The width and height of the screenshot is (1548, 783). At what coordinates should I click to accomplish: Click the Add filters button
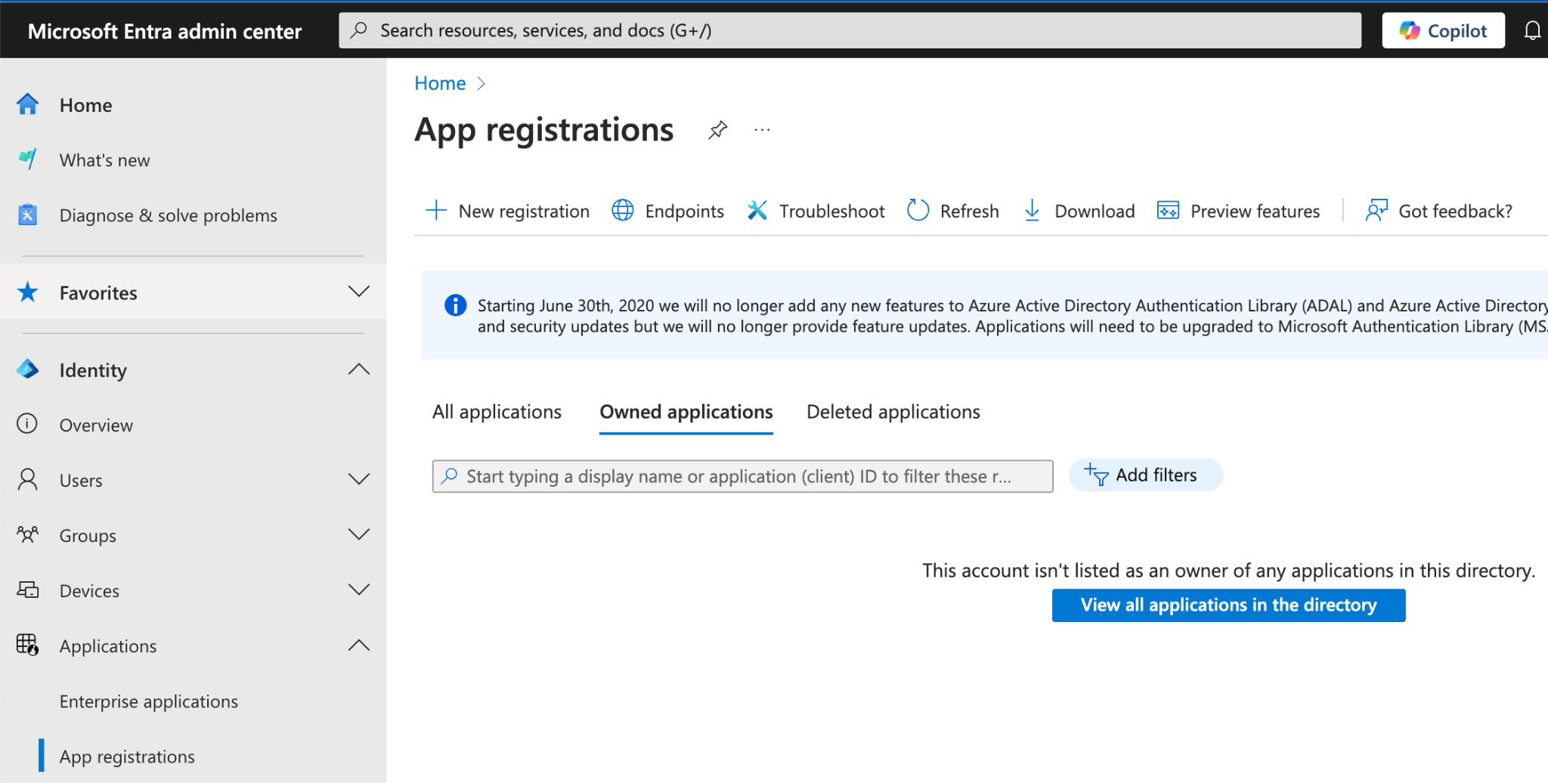(1145, 475)
